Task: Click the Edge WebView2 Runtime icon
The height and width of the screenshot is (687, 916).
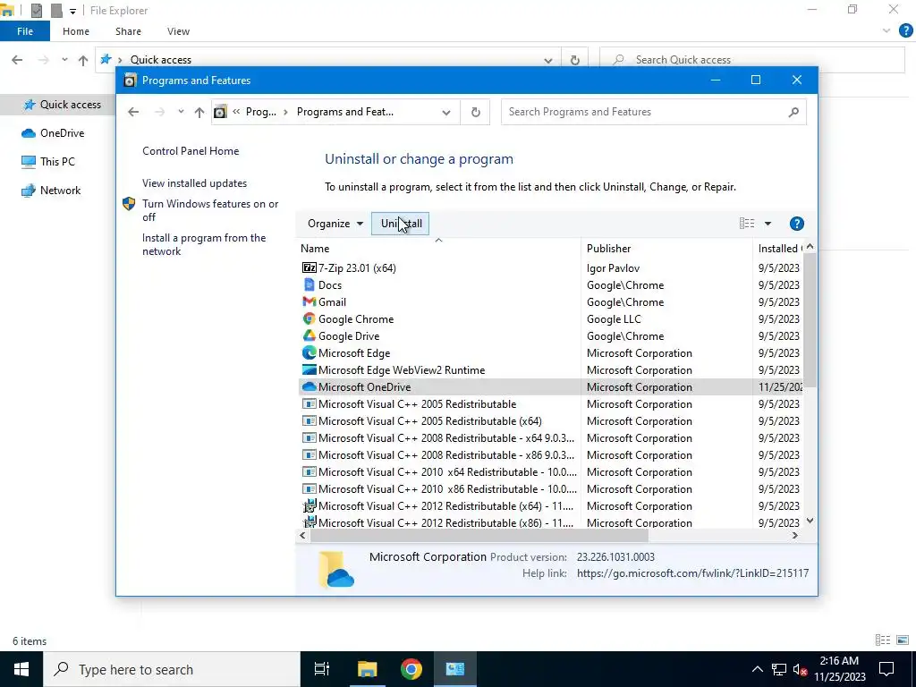Action: [x=309, y=369]
